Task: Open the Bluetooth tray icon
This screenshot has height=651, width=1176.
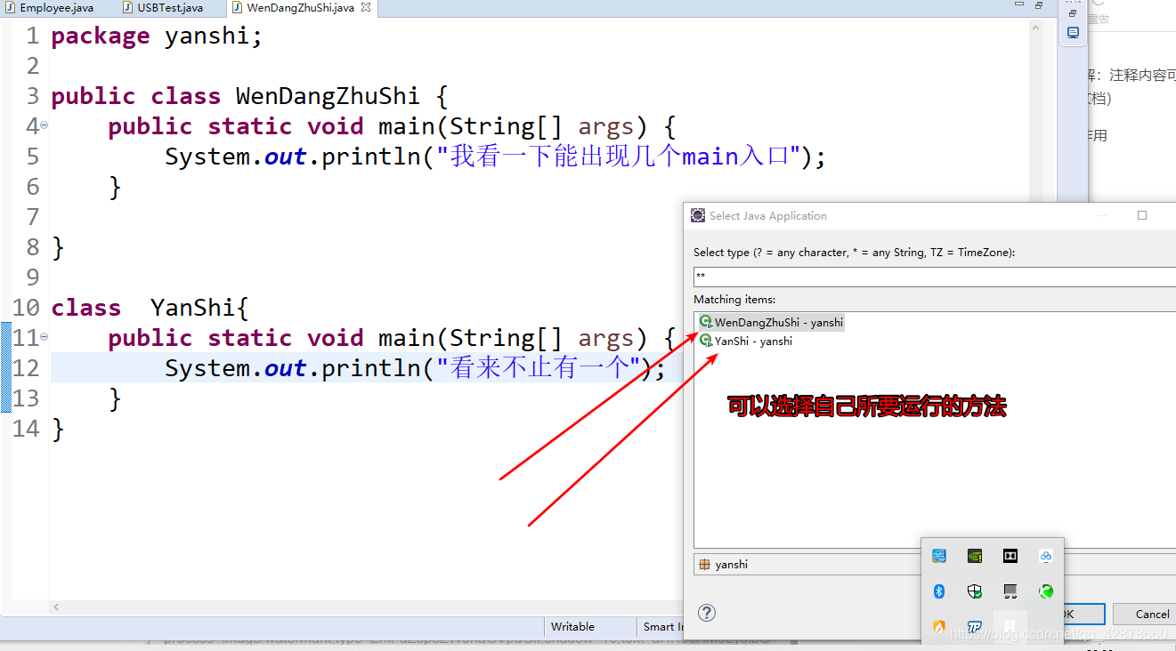Action: coord(939,591)
